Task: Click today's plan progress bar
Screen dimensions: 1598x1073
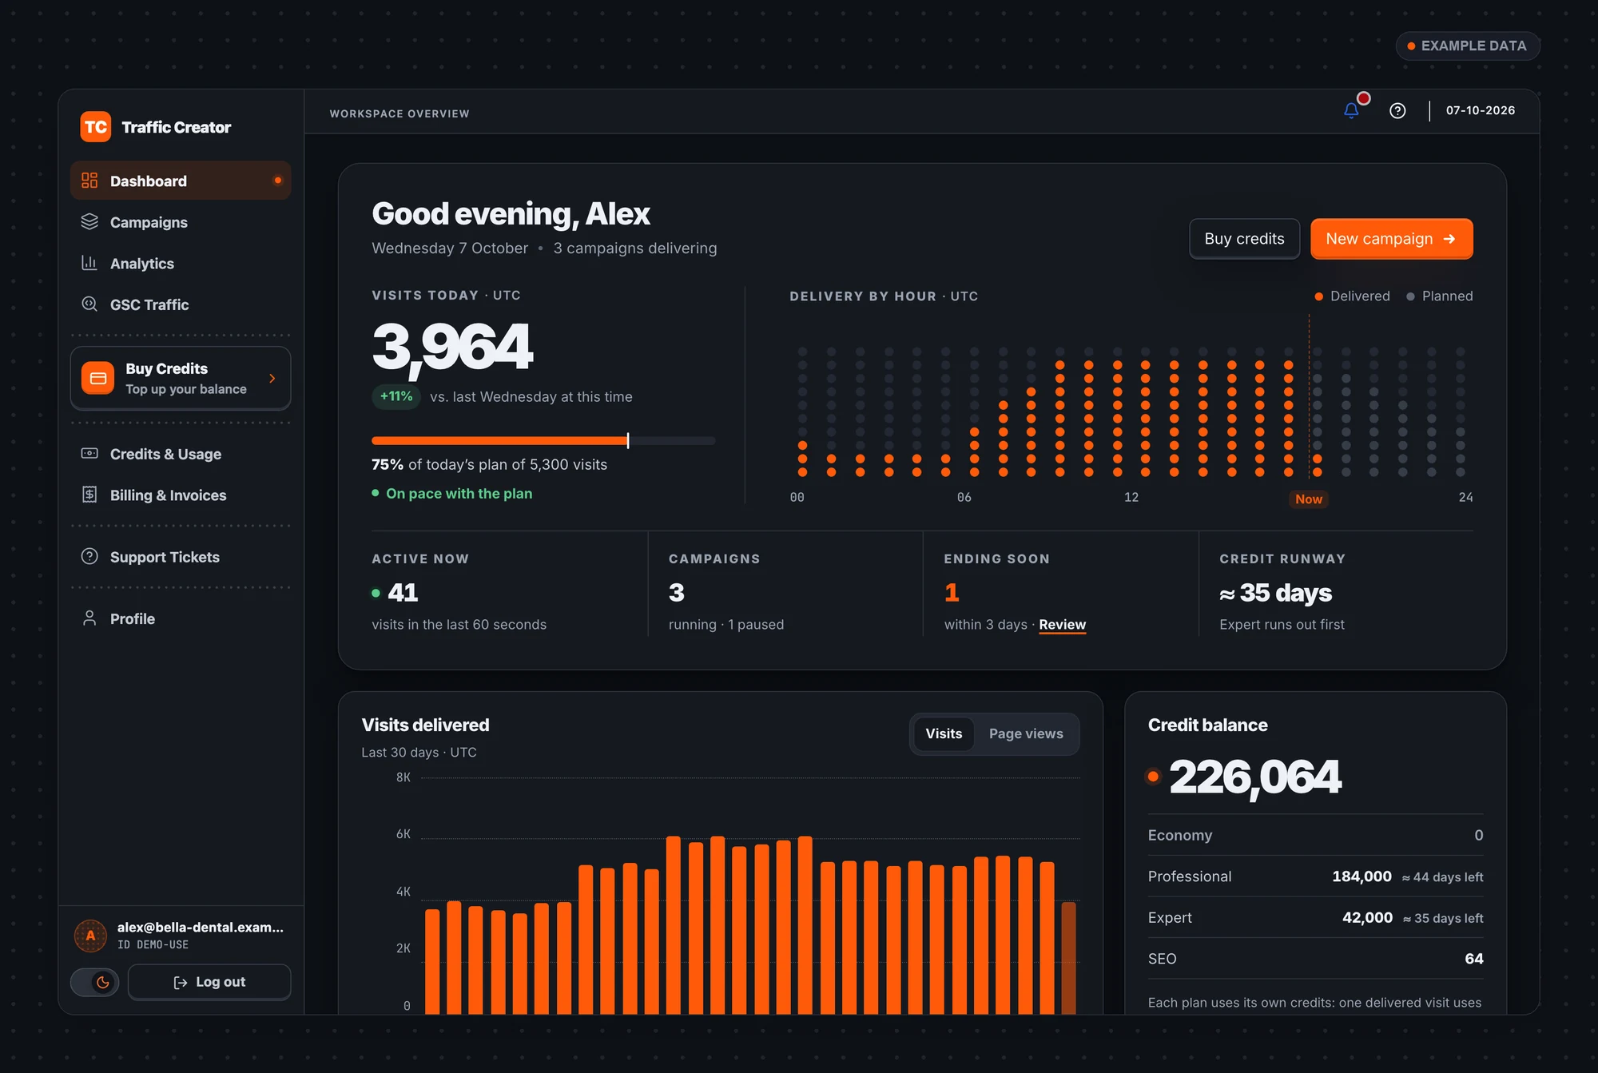Action: click(x=543, y=440)
